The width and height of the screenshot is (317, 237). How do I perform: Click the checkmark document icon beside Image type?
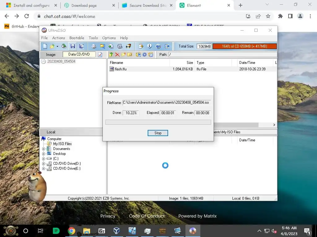coord(100,55)
